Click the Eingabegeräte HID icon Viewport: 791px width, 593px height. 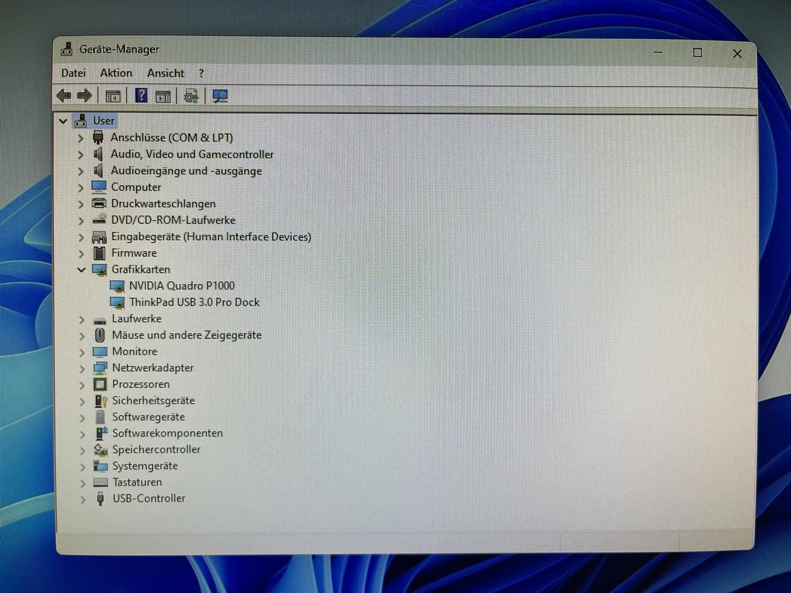click(99, 237)
